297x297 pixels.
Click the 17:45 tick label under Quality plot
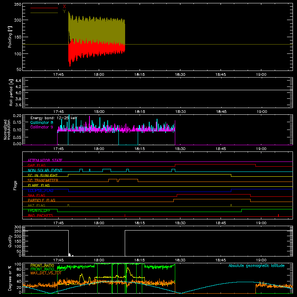58,260
